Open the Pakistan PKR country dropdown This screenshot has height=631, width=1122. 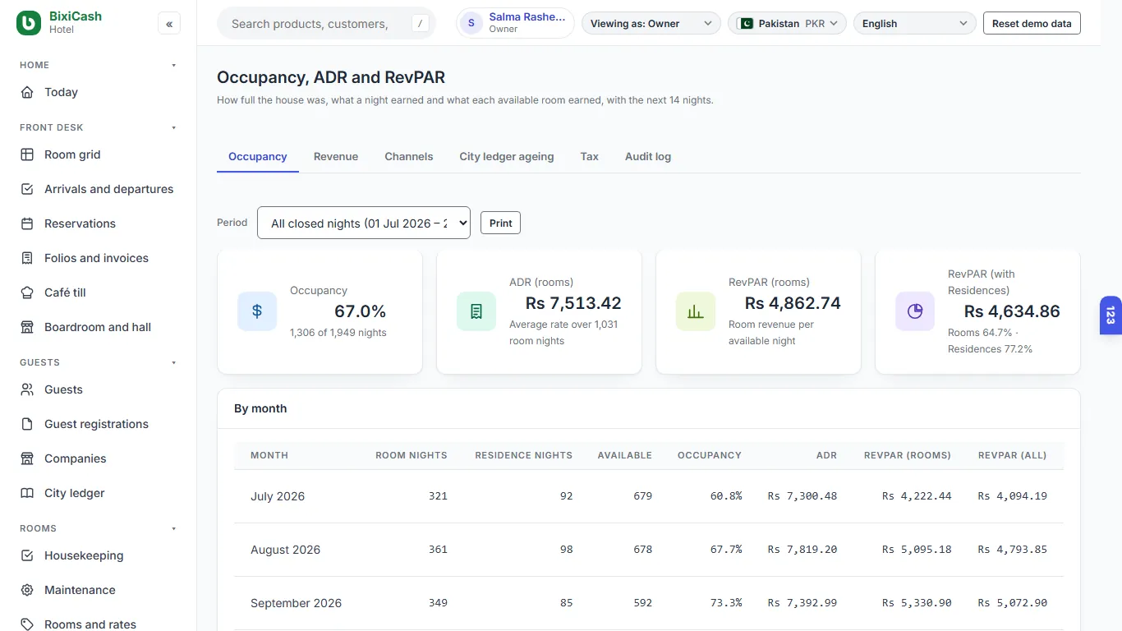point(787,24)
